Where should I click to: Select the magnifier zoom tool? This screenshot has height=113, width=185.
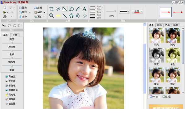(51, 15)
